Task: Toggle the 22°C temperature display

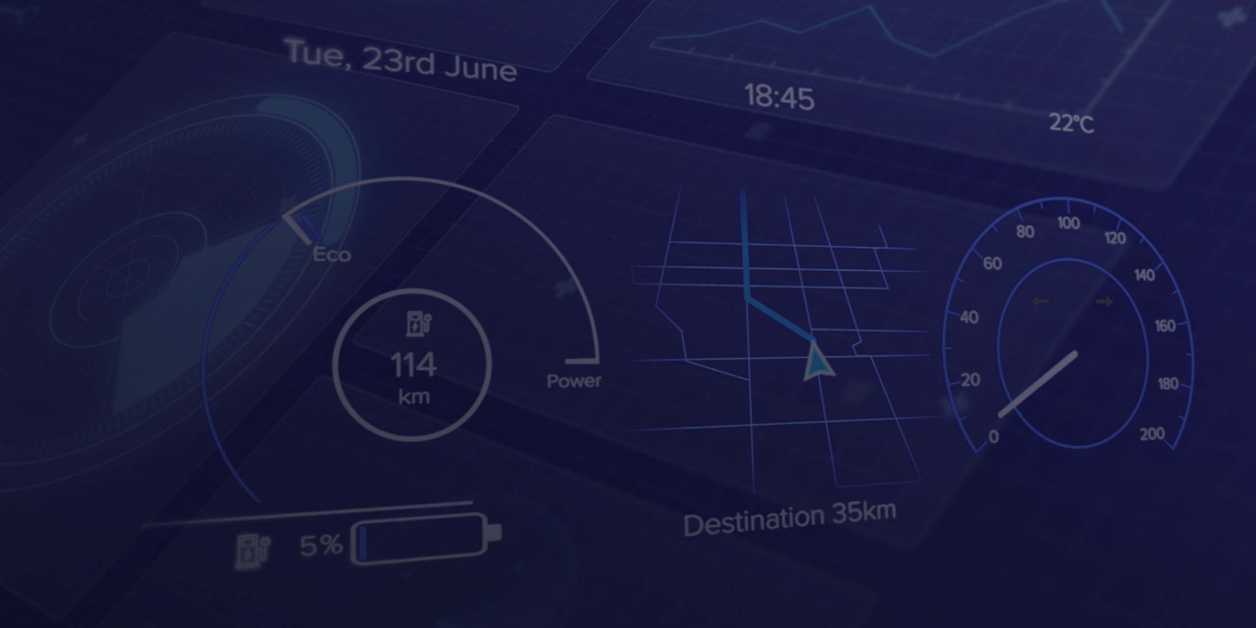Action: (1070, 122)
